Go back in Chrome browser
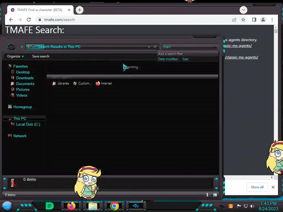Screen dimensions: 283x212 (x=11, y=20)
